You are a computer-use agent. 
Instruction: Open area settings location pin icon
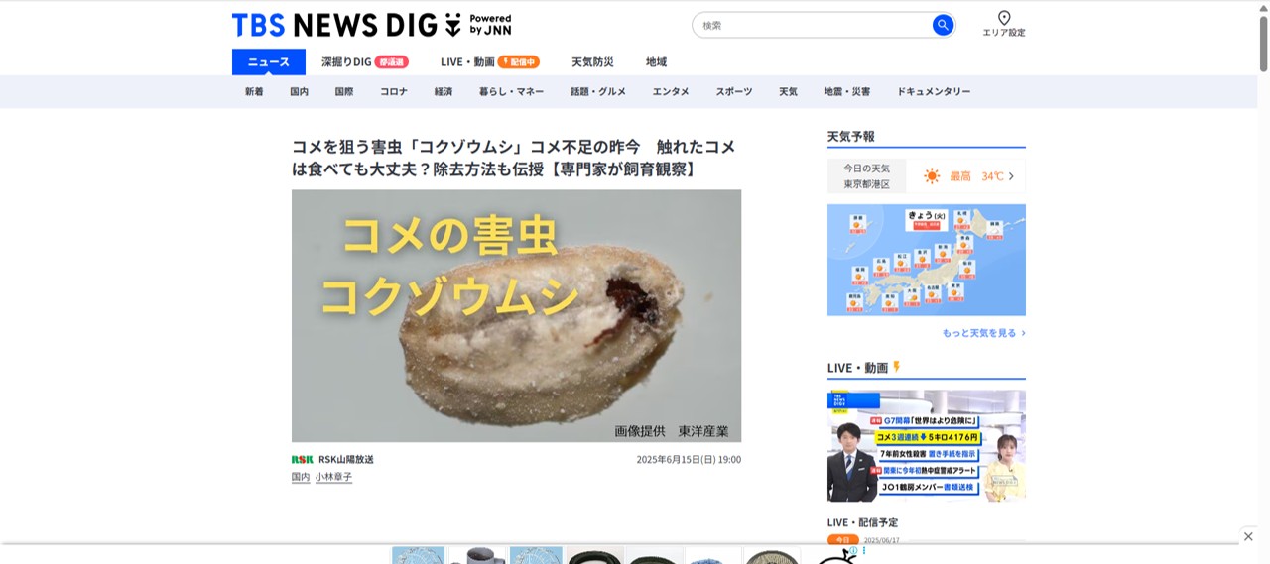coord(1004,18)
